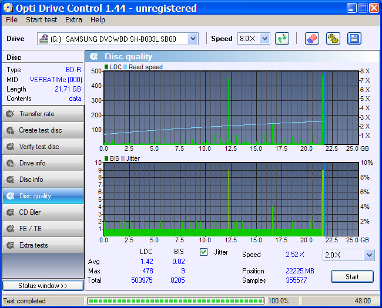The height and width of the screenshot is (308, 382).
Task: Open the Start test menu
Action: tap(42, 19)
